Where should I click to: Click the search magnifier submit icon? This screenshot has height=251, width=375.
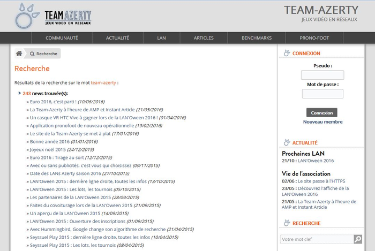pos(358,239)
